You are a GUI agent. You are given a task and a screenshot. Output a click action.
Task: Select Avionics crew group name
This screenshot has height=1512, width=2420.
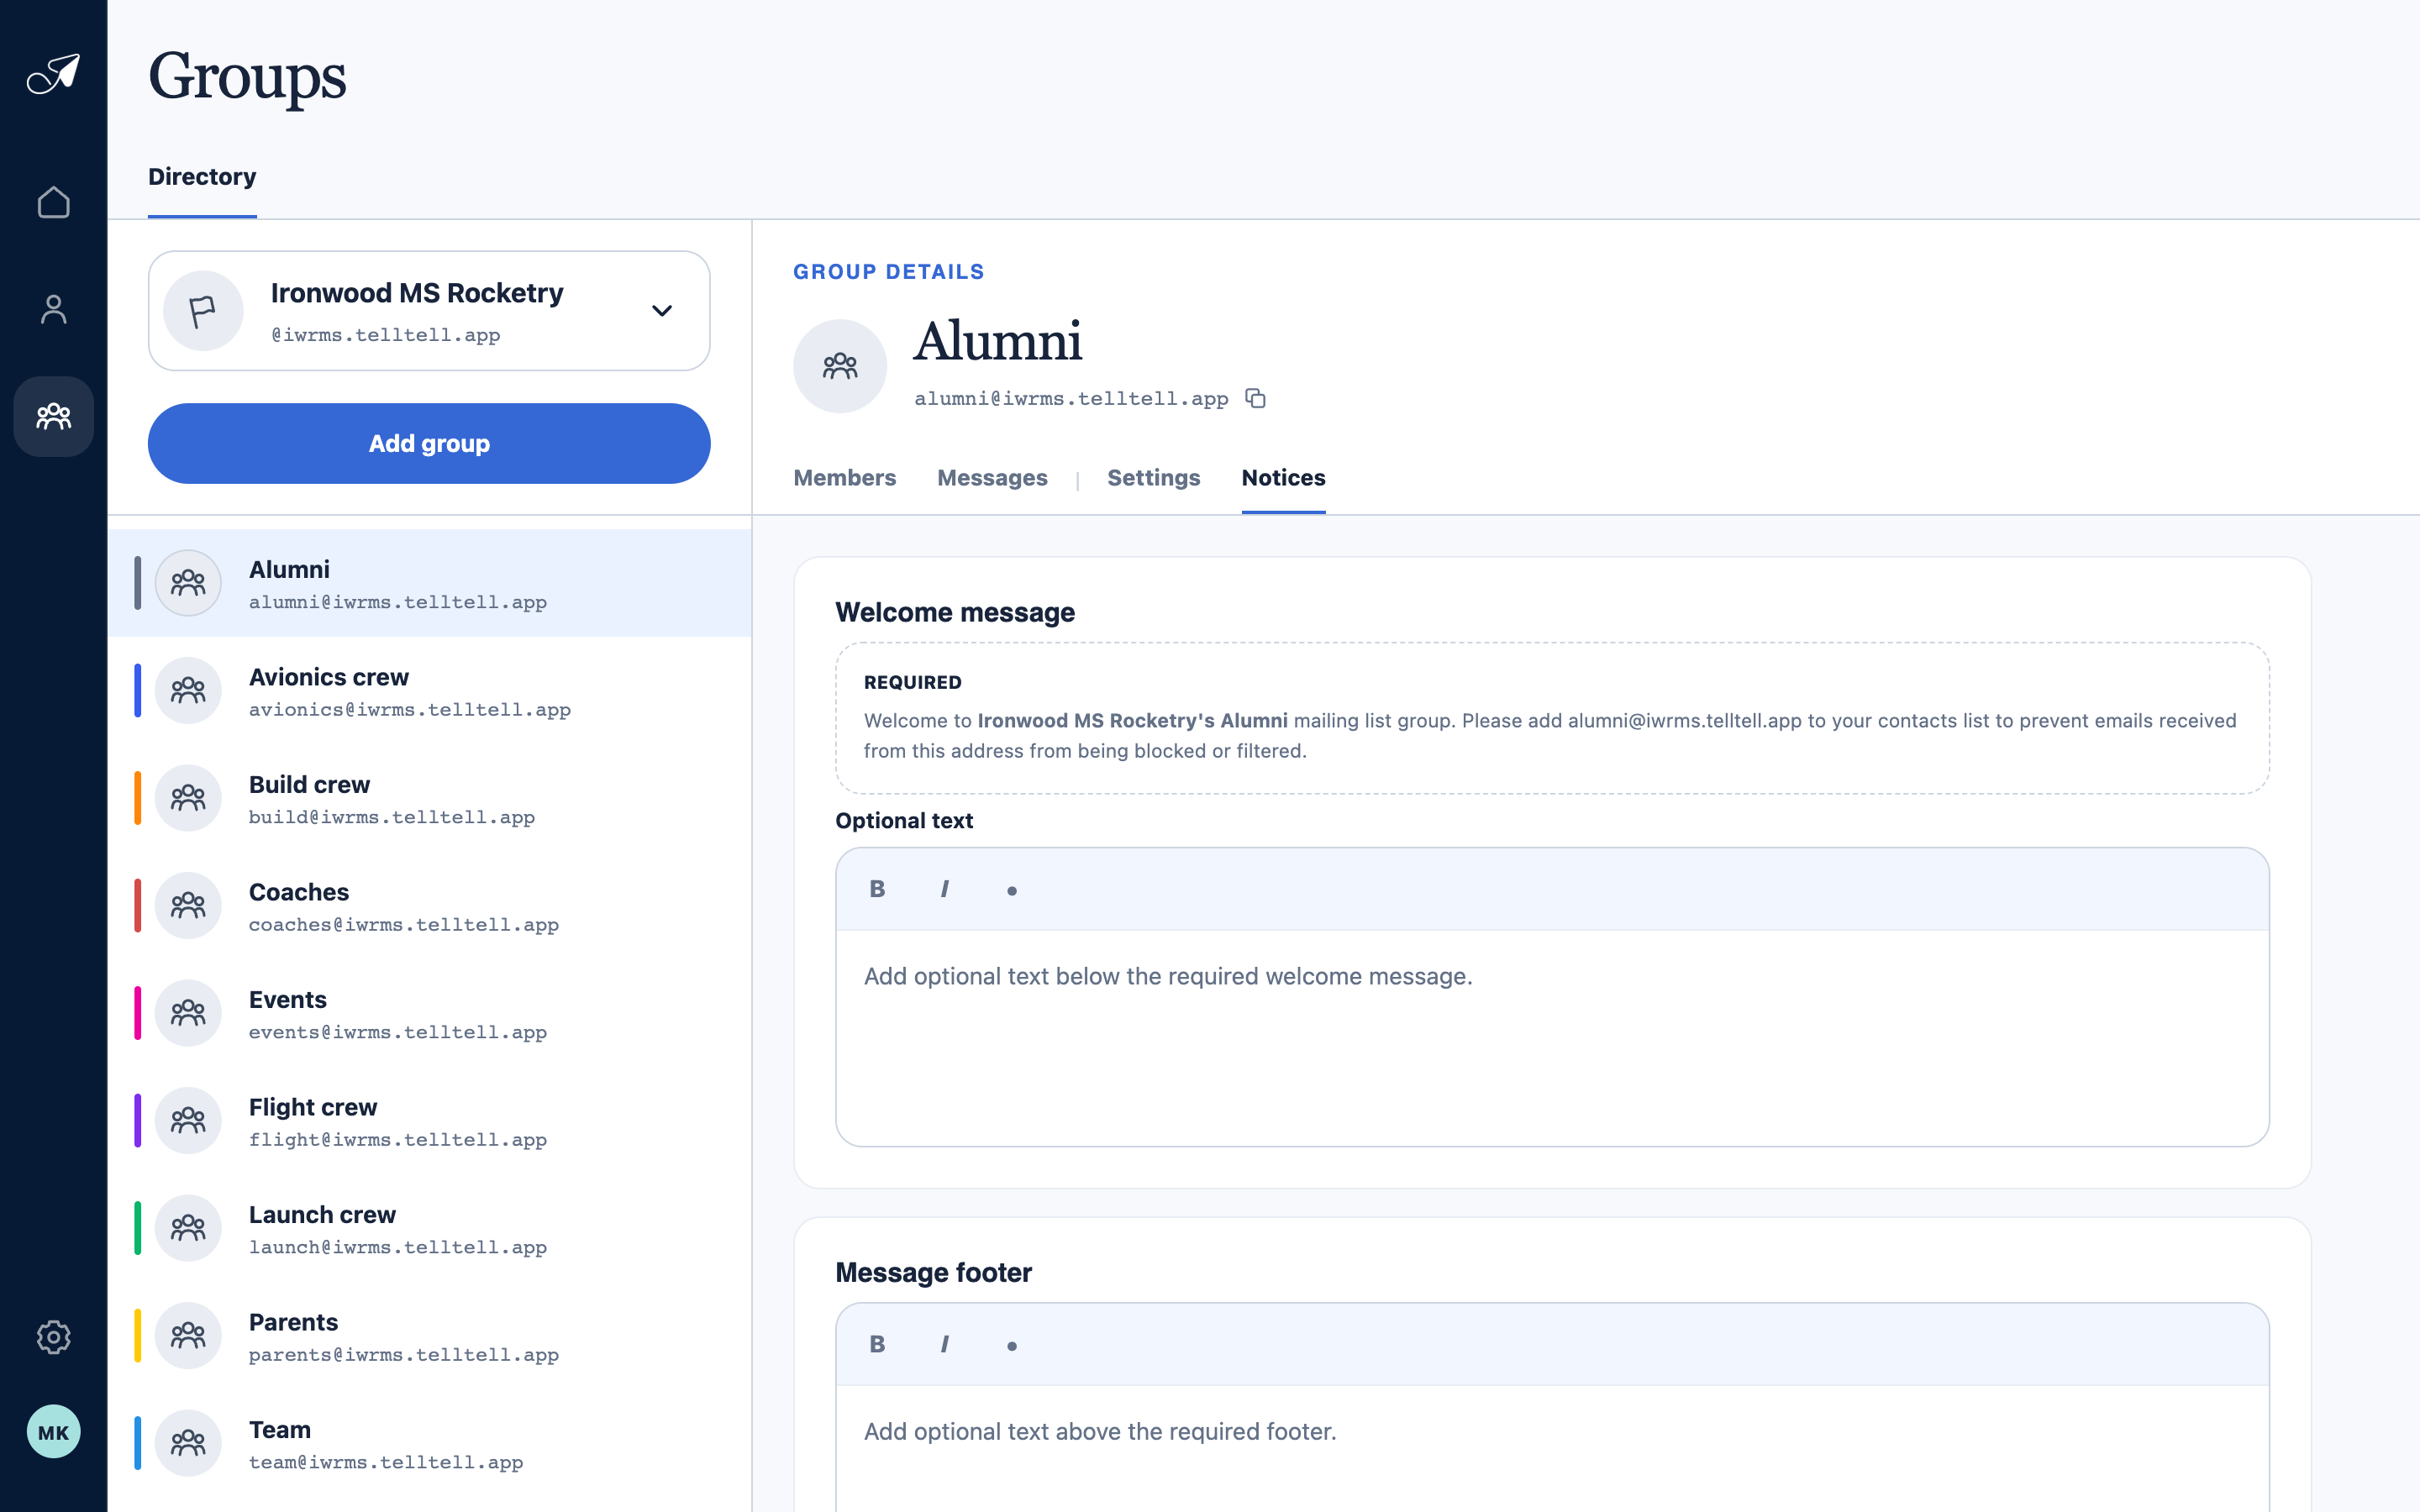pyautogui.click(x=328, y=677)
